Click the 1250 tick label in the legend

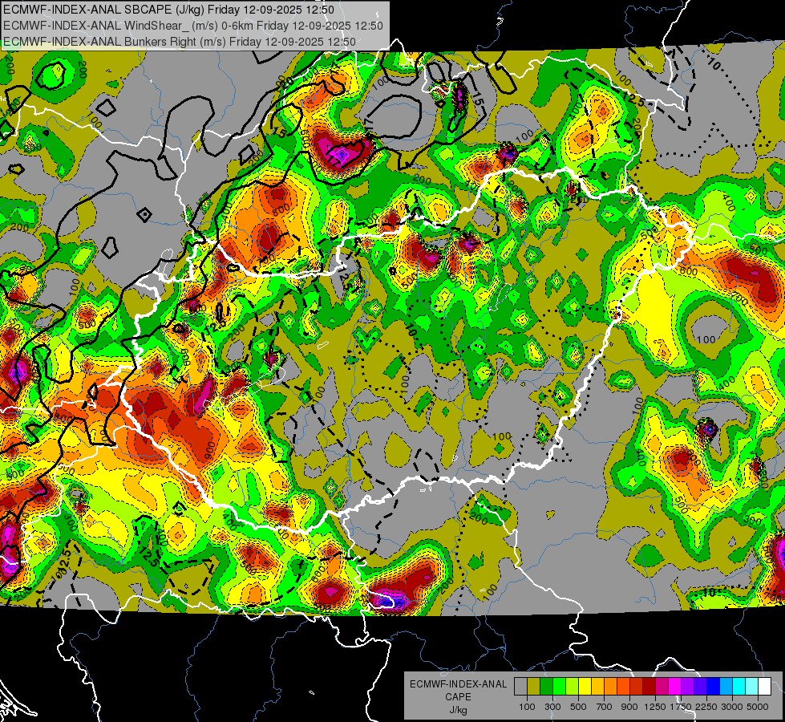point(655,707)
